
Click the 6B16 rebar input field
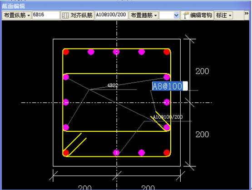46,15
